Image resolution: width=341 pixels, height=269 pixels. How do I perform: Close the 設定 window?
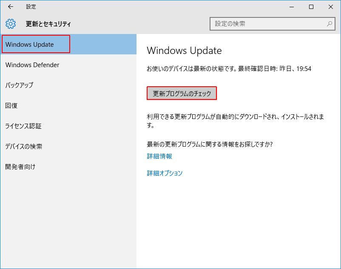pyautogui.click(x=331, y=7)
